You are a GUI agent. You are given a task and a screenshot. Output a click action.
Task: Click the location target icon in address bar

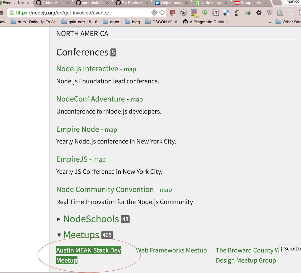pyautogui.click(x=154, y=13)
